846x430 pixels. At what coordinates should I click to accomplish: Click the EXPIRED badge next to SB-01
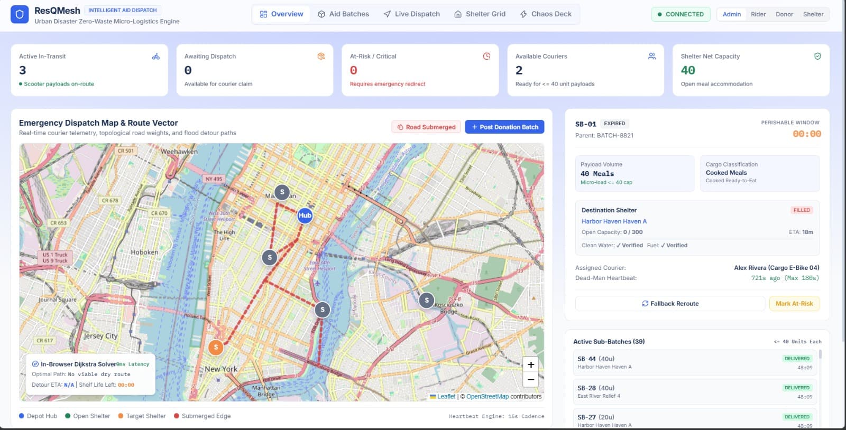614,124
